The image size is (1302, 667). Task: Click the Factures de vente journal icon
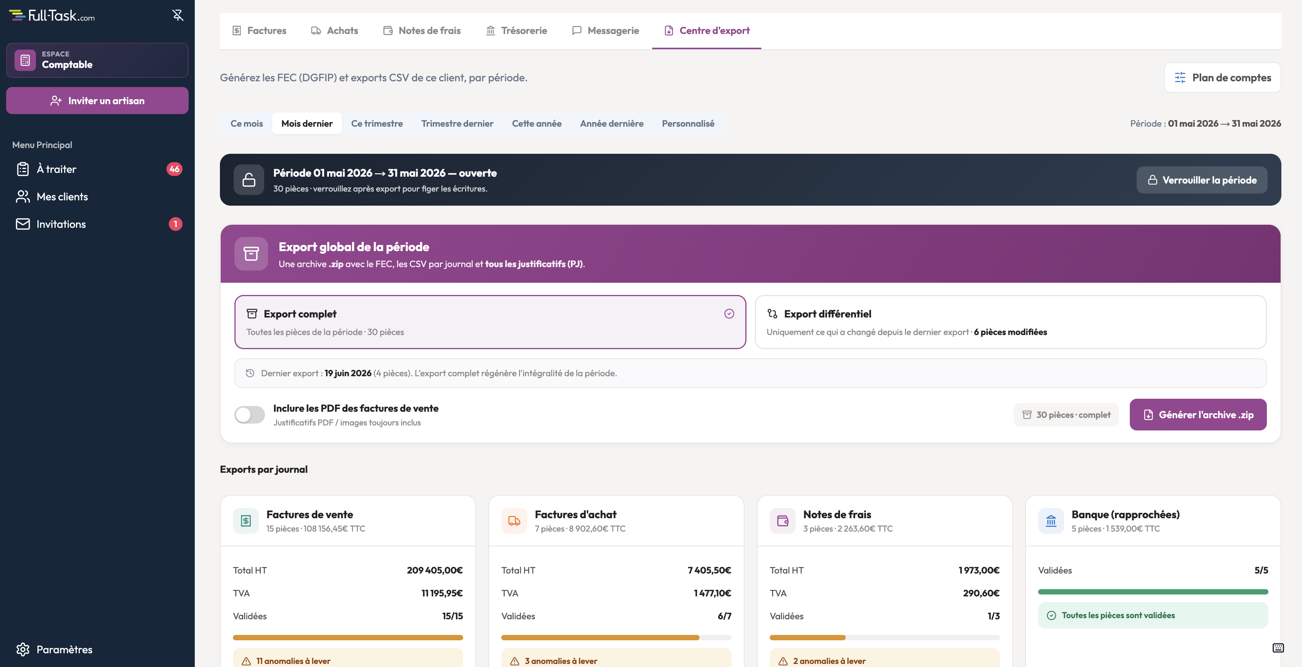pos(246,521)
